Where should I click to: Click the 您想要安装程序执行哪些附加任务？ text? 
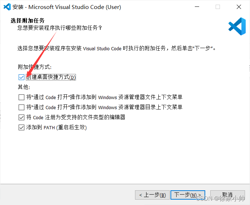[59, 28]
